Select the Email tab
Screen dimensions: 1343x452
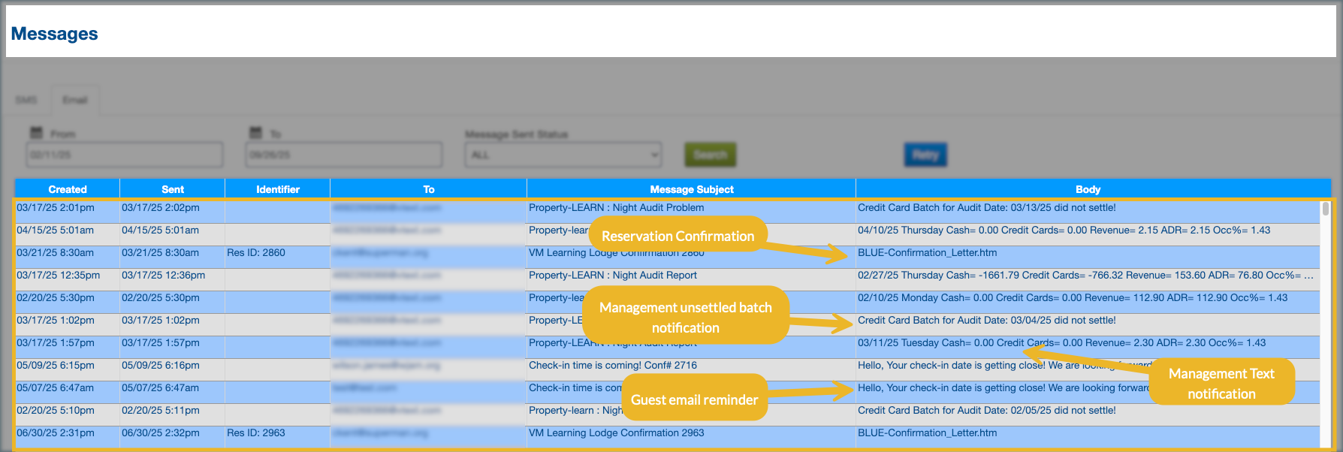[x=74, y=100]
